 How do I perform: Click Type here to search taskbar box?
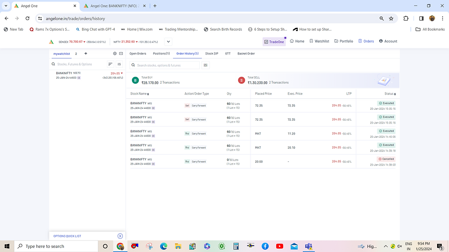pos(56,246)
